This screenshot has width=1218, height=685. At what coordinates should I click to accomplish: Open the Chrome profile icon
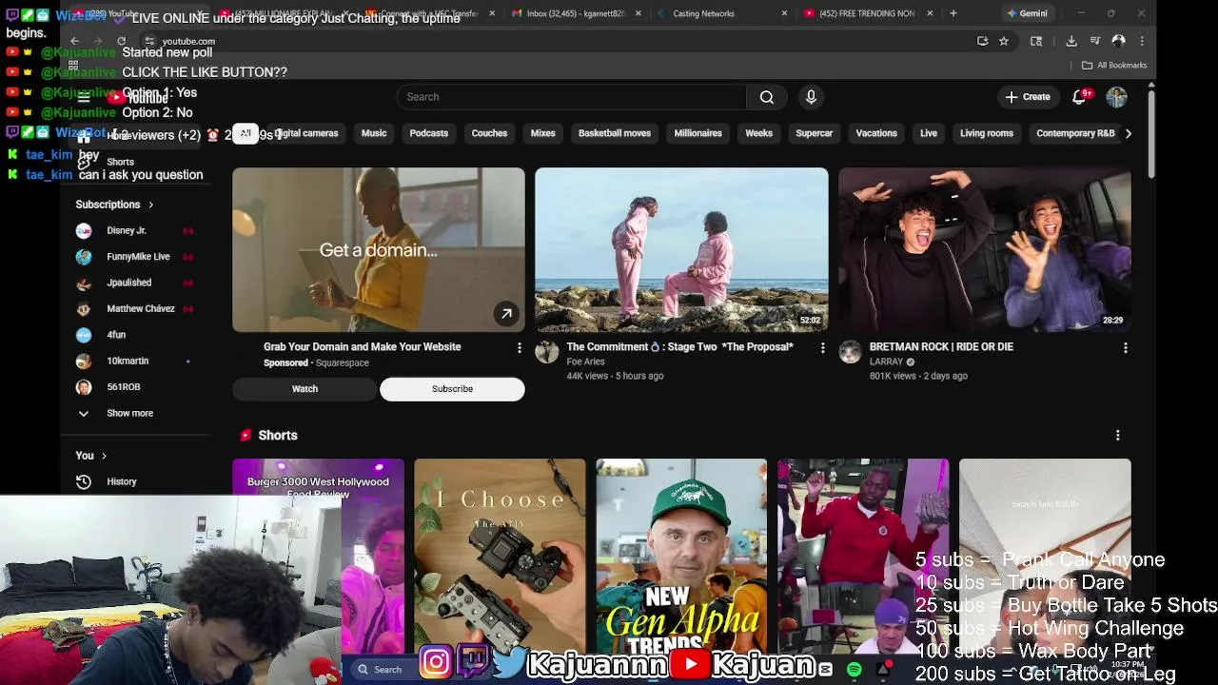(x=1118, y=41)
